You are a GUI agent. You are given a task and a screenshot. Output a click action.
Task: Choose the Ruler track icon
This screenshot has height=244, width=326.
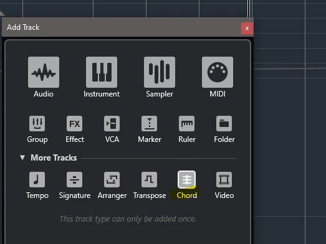187,124
